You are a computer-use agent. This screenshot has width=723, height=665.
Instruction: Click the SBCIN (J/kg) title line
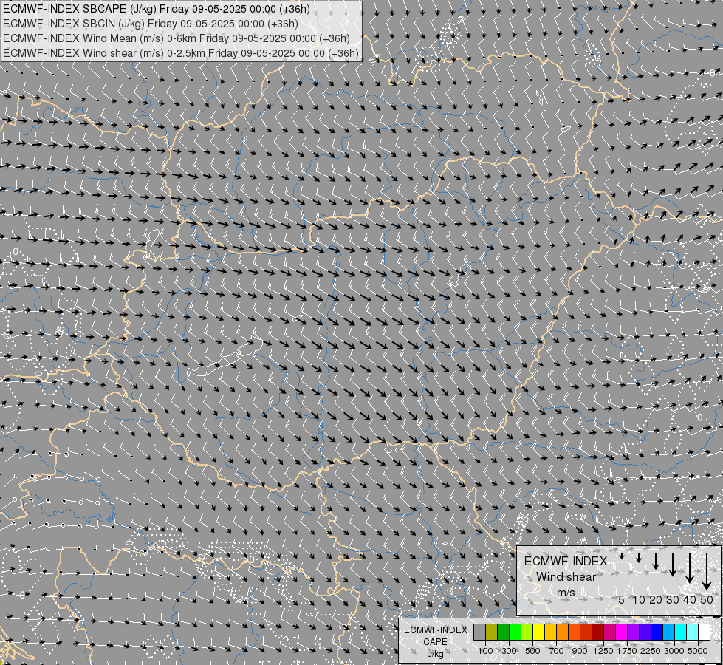tap(151, 24)
